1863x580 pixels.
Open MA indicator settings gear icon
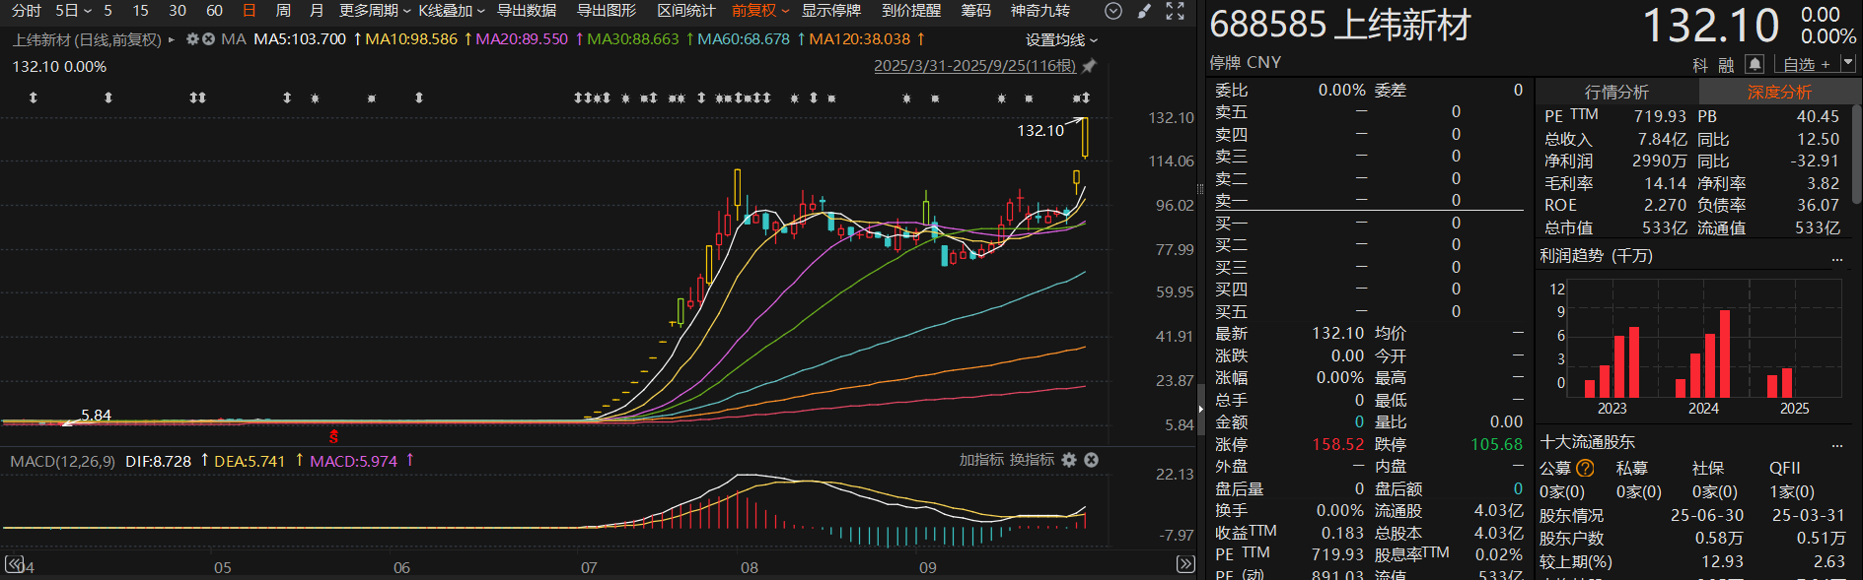pos(193,39)
